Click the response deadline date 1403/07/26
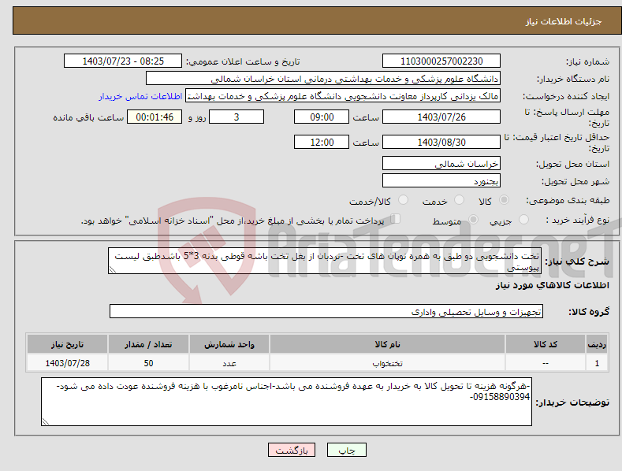 coord(441,117)
